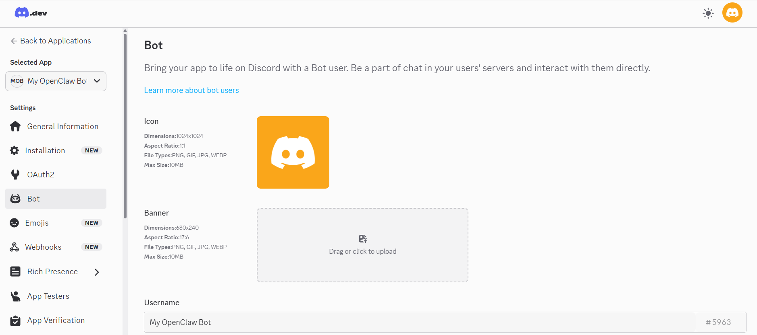Click the OAuth2 wrench icon
757x335 pixels.
click(15, 175)
